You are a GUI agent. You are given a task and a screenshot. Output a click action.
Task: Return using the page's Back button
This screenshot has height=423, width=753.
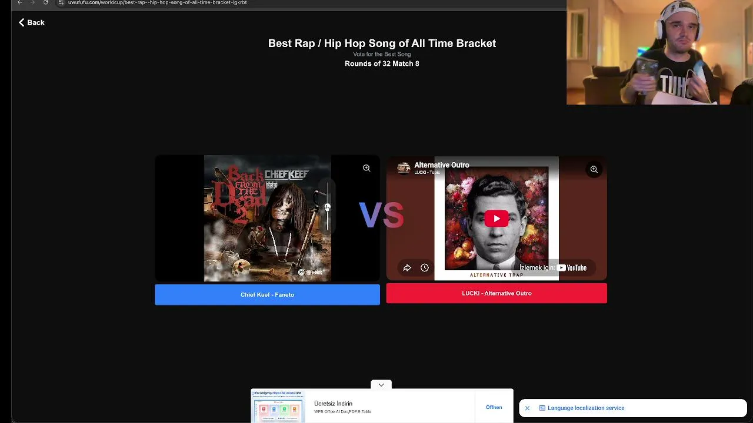pos(32,22)
